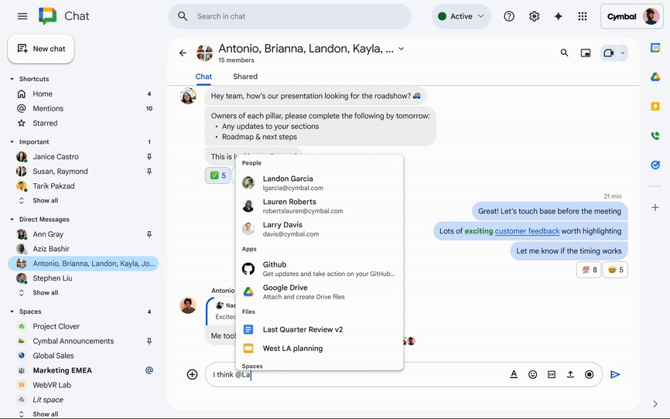The image size is (670, 419).
Task: Upload a file to the chat
Action: click(x=570, y=375)
